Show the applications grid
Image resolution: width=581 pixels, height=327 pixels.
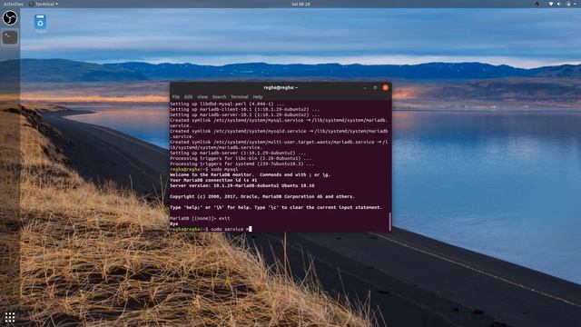pyautogui.click(x=10, y=317)
